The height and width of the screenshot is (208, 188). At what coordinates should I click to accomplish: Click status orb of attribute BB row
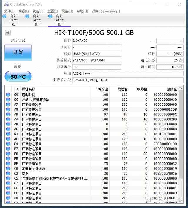(x=8, y=159)
